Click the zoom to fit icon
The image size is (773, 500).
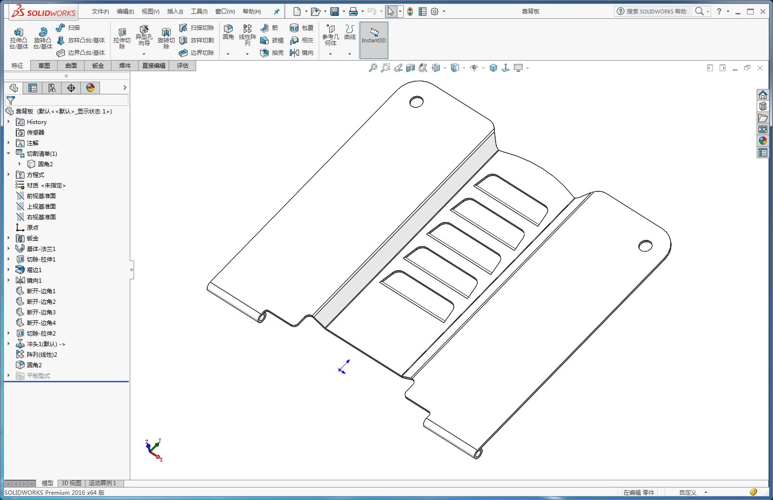coord(373,68)
